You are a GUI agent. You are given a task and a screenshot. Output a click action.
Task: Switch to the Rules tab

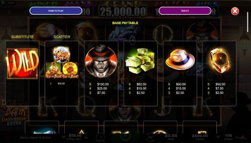click(x=185, y=11)
